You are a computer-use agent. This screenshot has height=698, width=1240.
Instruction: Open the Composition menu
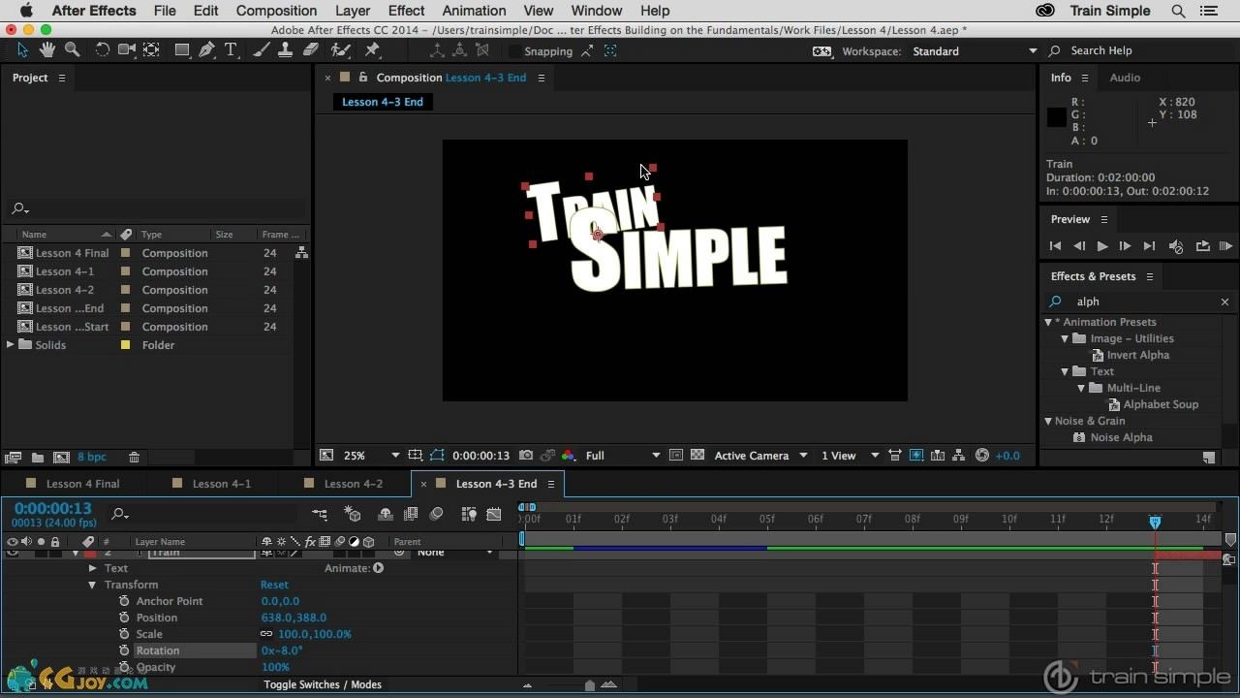pos(276,11)
